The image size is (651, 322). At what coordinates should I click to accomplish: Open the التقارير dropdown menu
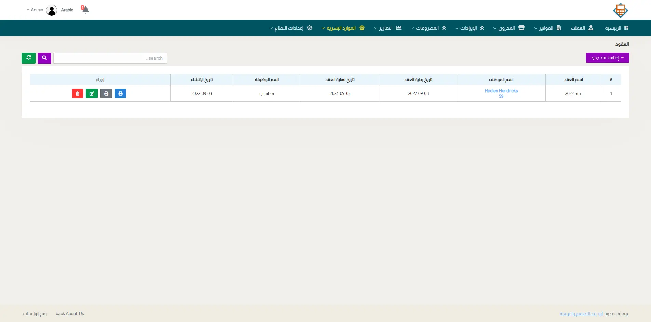(388, 28)
